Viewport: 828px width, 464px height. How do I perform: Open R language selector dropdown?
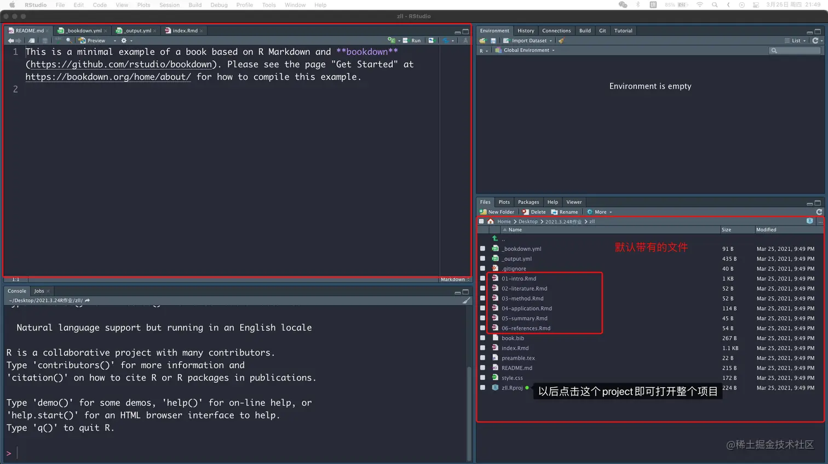tap(484, 50)
